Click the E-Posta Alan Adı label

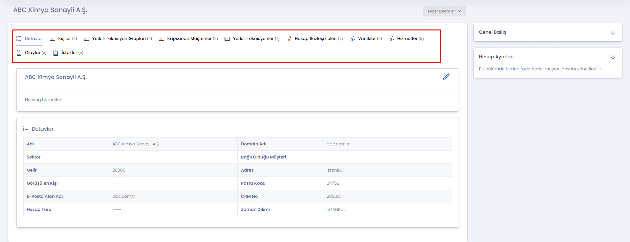tap(45, 196)
